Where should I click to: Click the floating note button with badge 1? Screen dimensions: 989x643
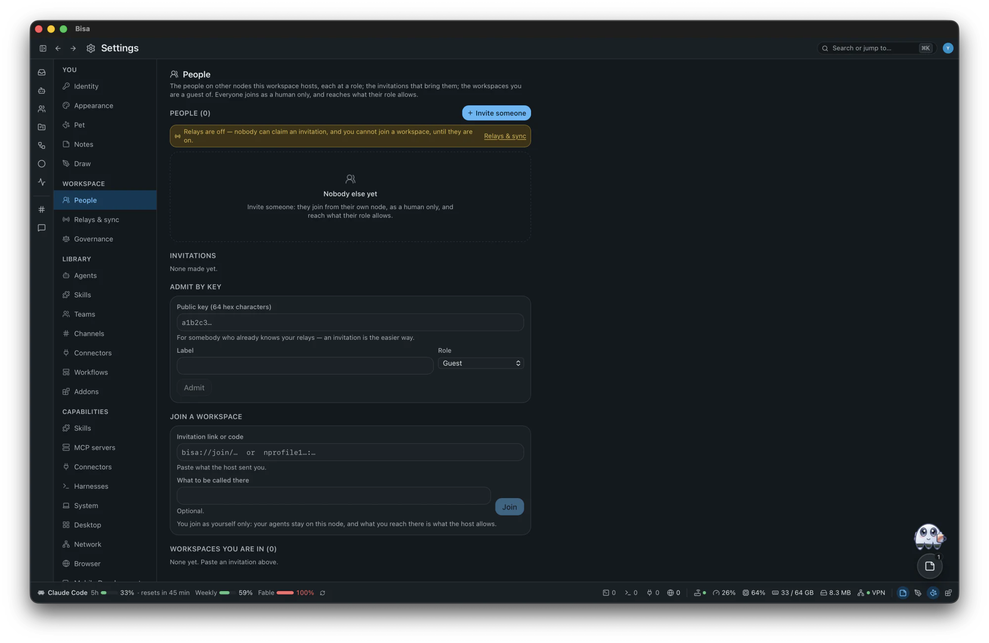point(930,566)
